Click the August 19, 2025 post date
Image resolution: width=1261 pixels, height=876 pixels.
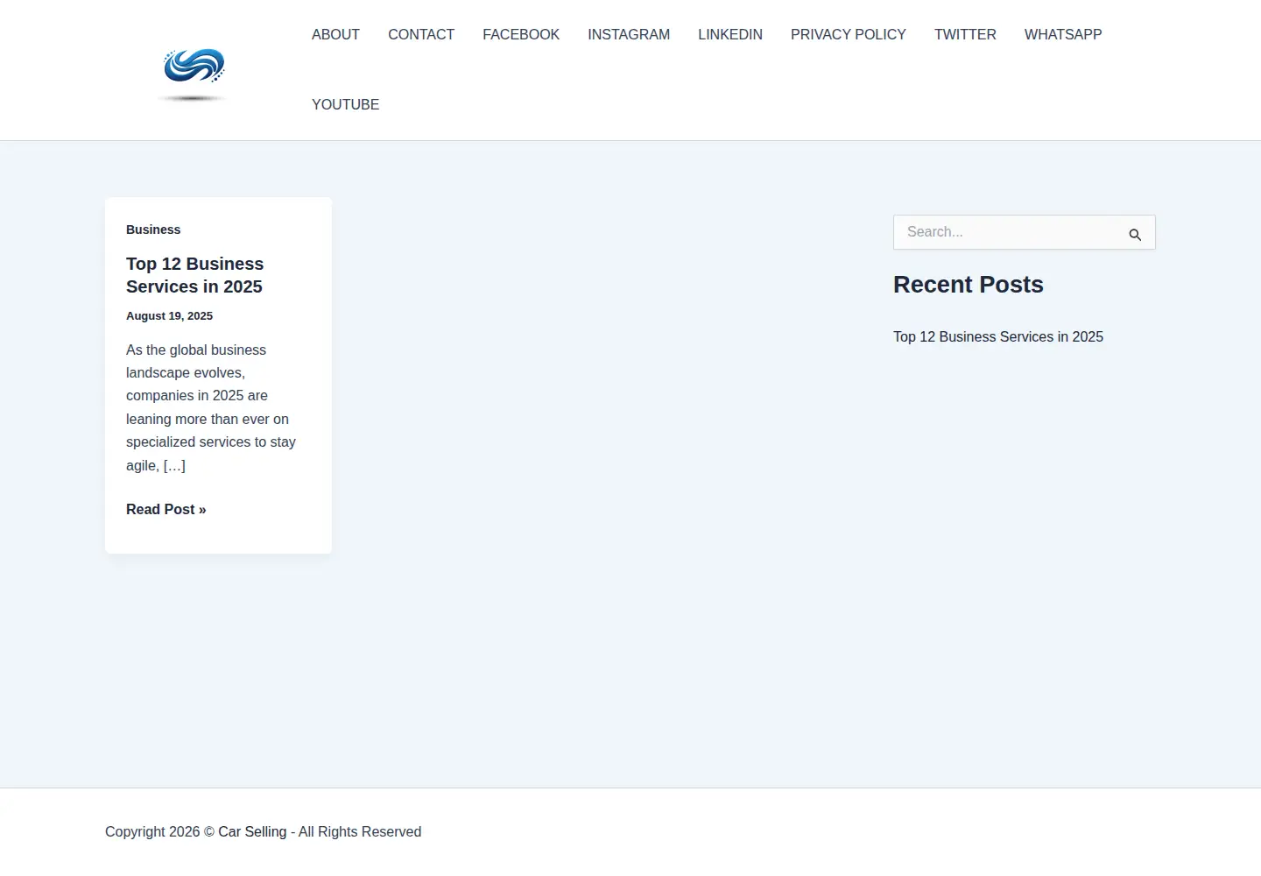pyautogui.click(x=169, y=315)
